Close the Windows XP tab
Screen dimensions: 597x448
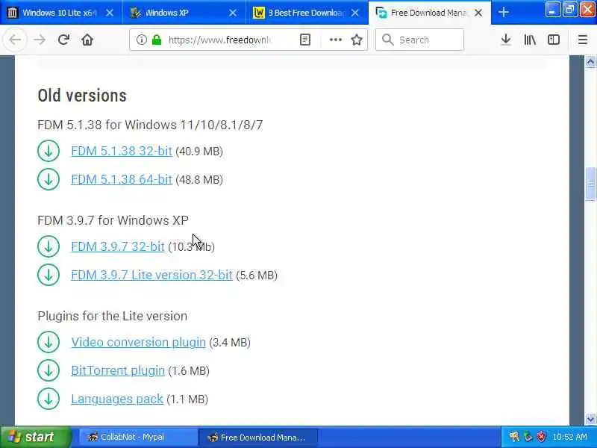point(233,13)
